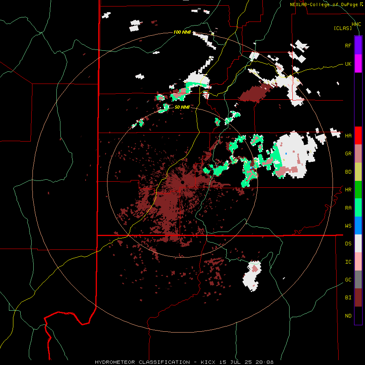This screenshot has height=365, width=365.
Task: Click the HYDROMETEOR CLASSIFICATION title text
Action: (x=142, y=362)
